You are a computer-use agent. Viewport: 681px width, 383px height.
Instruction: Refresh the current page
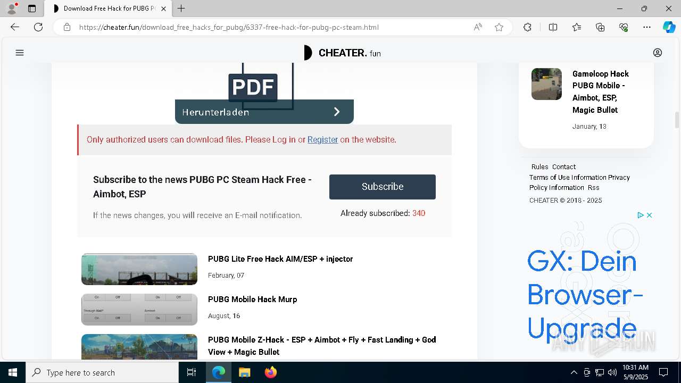38,27
